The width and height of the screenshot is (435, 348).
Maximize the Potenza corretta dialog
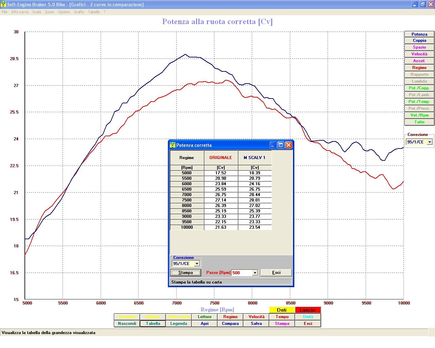coord(281,145)
